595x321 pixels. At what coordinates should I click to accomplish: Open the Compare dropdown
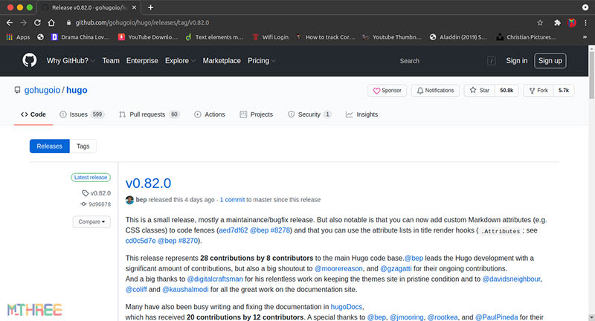(91, 221)
